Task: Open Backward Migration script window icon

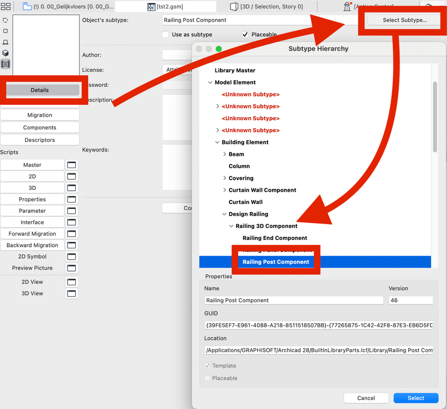Action: (x=71, y=245)
